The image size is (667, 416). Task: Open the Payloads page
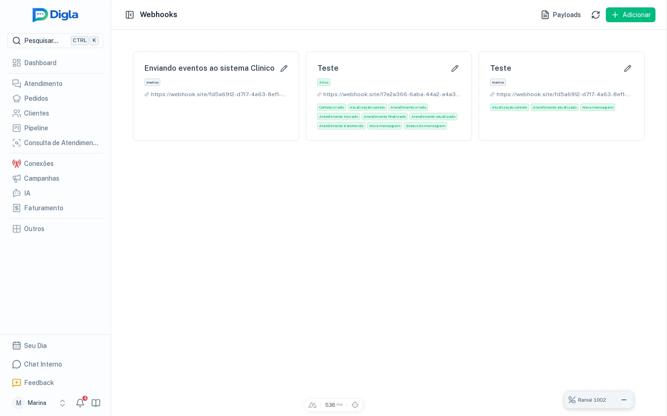tap(561, 15)
